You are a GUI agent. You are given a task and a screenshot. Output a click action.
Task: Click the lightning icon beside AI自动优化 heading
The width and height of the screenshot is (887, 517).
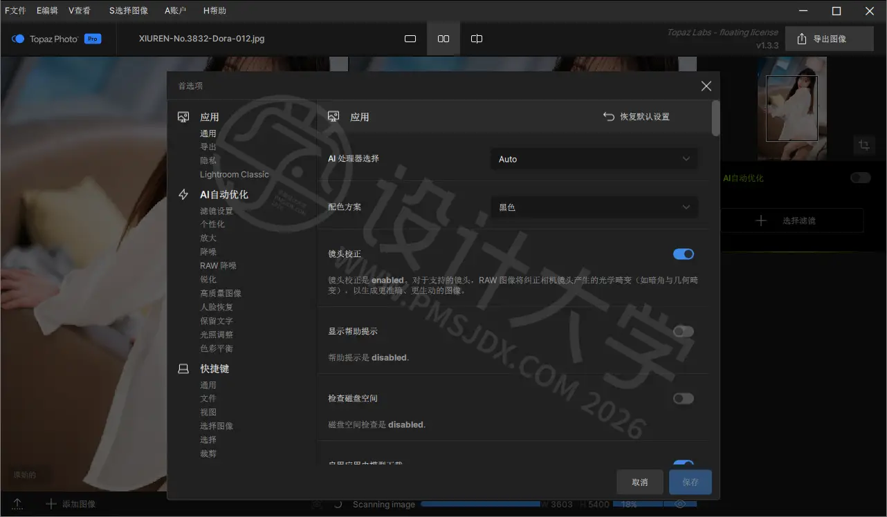(x=183, y=194)
